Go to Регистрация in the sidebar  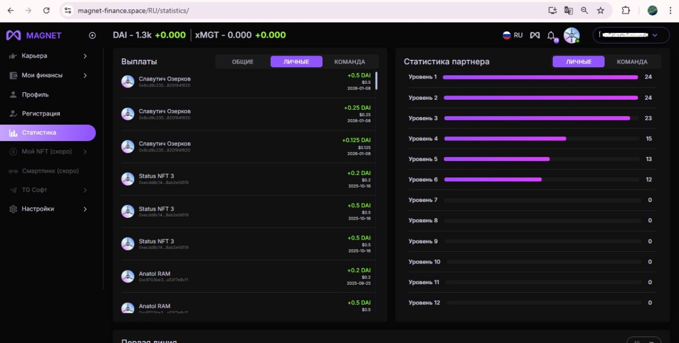click(x=41, y=114)
